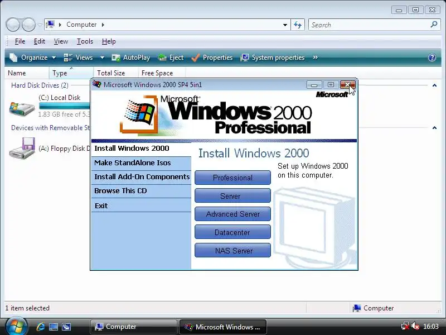Show more toolbar commands chevron
The height and width of the screenshot is (335, 446).
315,58
